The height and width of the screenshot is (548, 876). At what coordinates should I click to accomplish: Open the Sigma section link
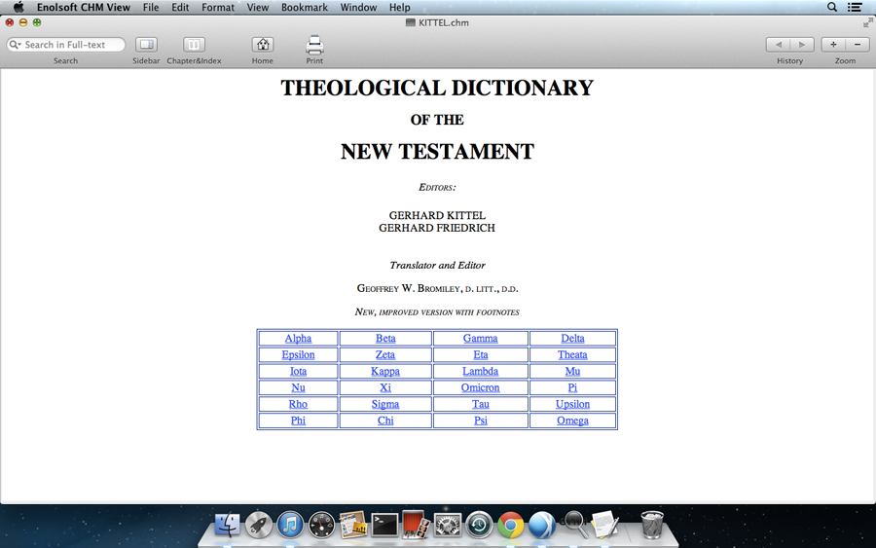[x=385, y=405]
